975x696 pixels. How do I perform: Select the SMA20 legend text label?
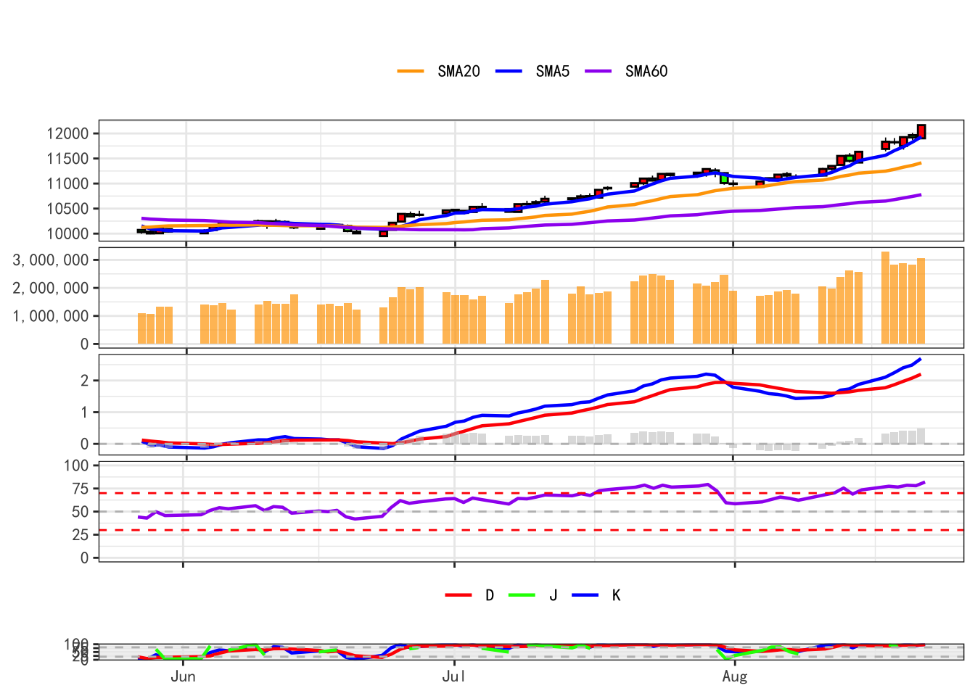coord(458,71)
